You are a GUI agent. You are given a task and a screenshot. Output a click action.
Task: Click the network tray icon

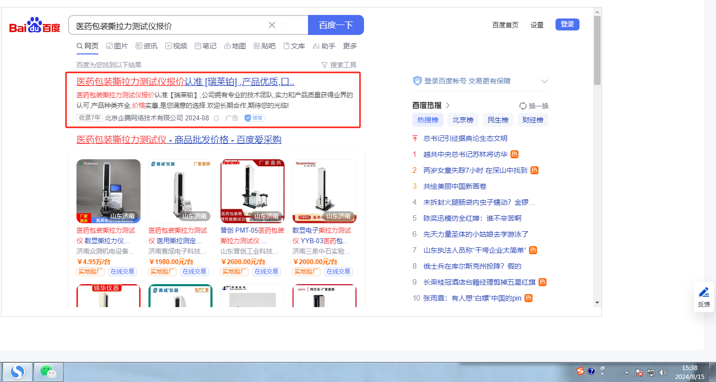coord(651,373)
